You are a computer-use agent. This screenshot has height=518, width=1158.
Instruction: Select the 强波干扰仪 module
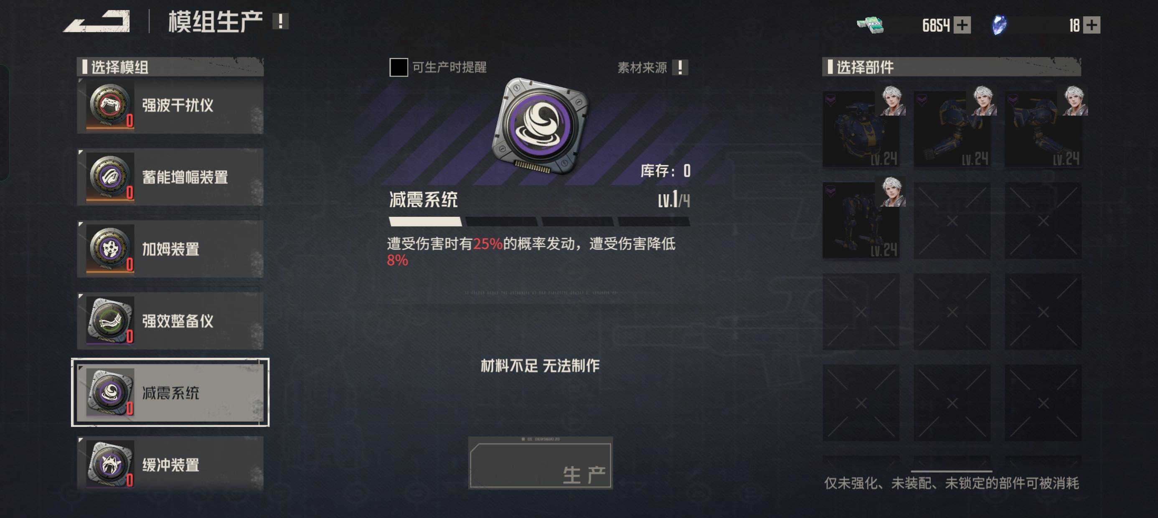pos(170,105)
